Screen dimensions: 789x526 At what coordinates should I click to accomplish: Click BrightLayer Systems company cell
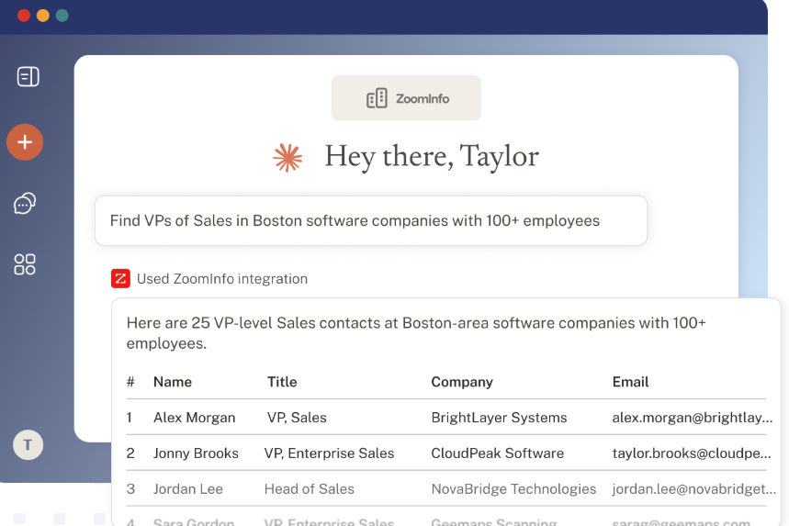pos(499,418)
